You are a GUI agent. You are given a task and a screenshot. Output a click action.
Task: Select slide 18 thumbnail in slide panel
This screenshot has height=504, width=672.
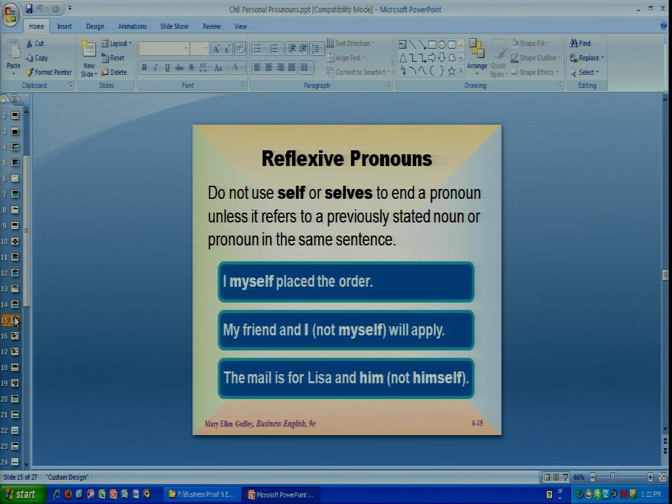click(15, 367)
